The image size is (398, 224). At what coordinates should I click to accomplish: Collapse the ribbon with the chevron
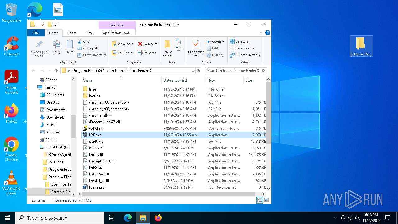click(x=261, y=33)
